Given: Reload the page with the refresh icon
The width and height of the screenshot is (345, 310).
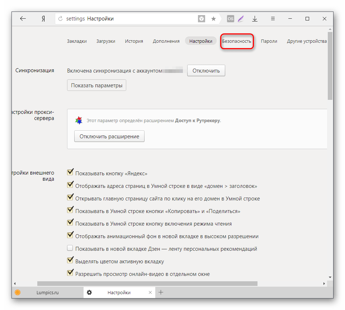Looking at the screenshot, I should point(60,19).
